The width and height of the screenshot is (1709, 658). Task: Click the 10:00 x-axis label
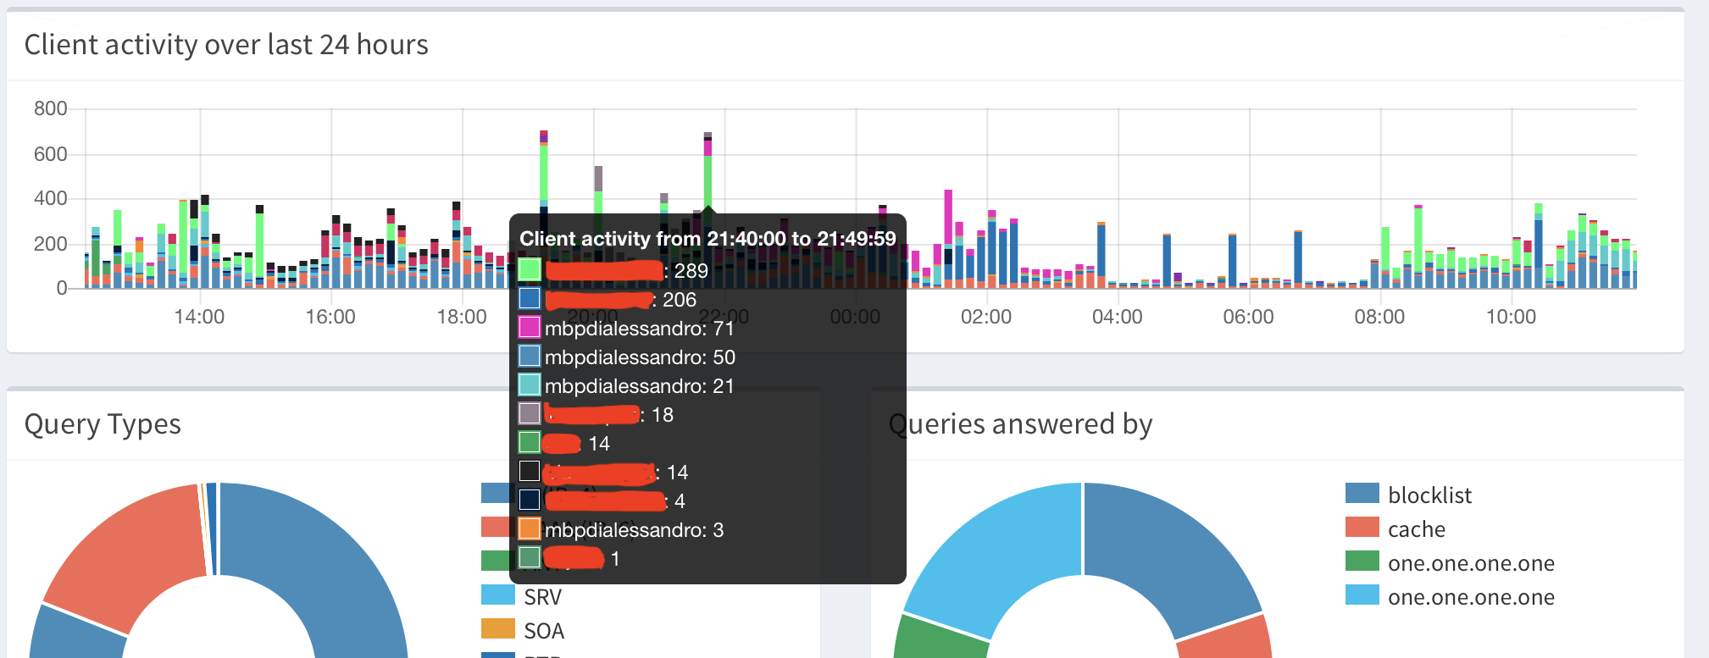click(1511, 318)
